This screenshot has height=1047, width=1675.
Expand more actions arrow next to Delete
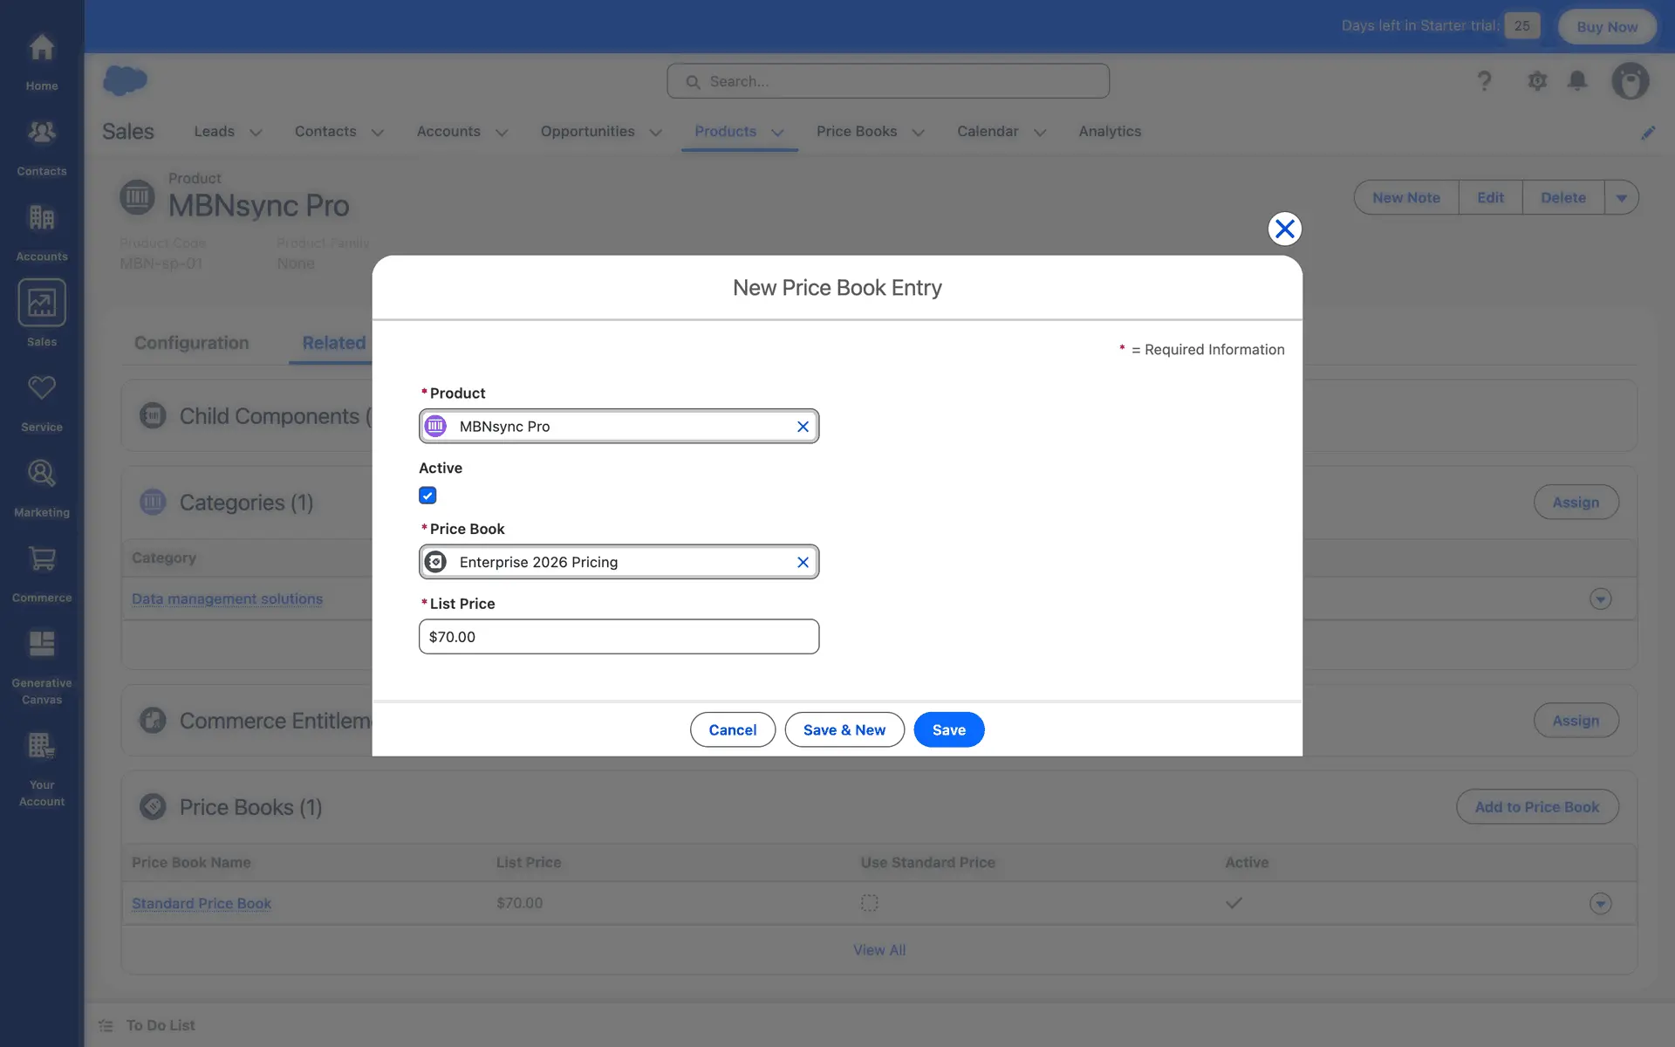click(1621, 198)
